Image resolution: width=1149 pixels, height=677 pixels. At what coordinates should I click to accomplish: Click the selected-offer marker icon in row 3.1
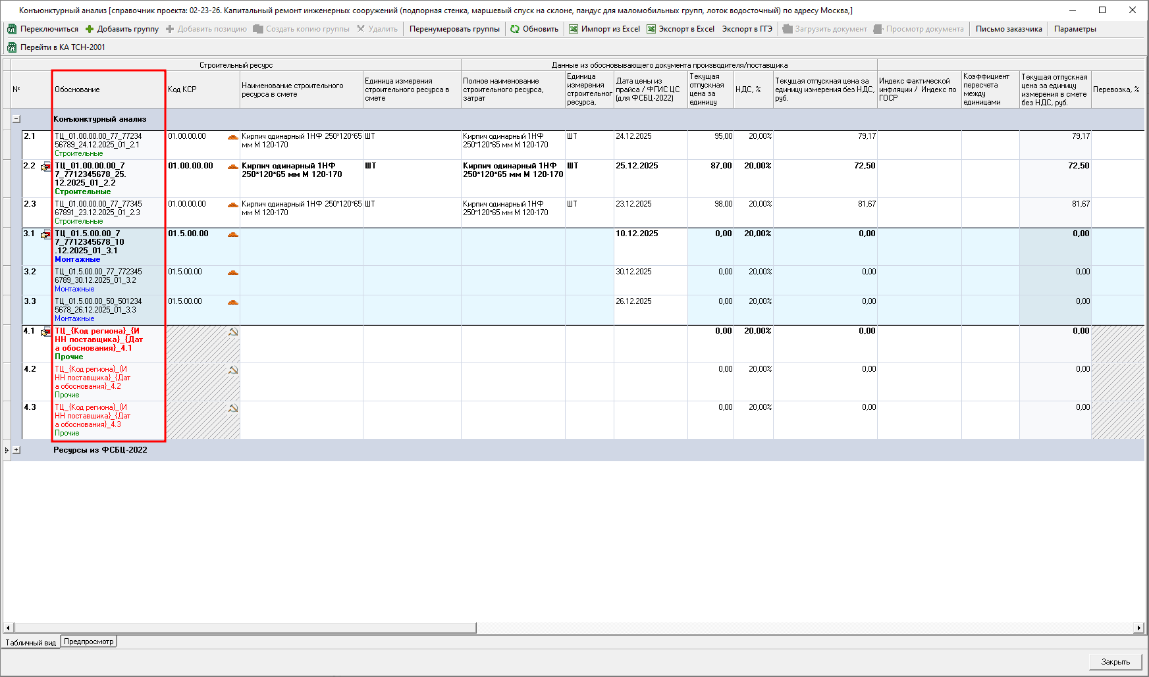(x=45, y=235)
